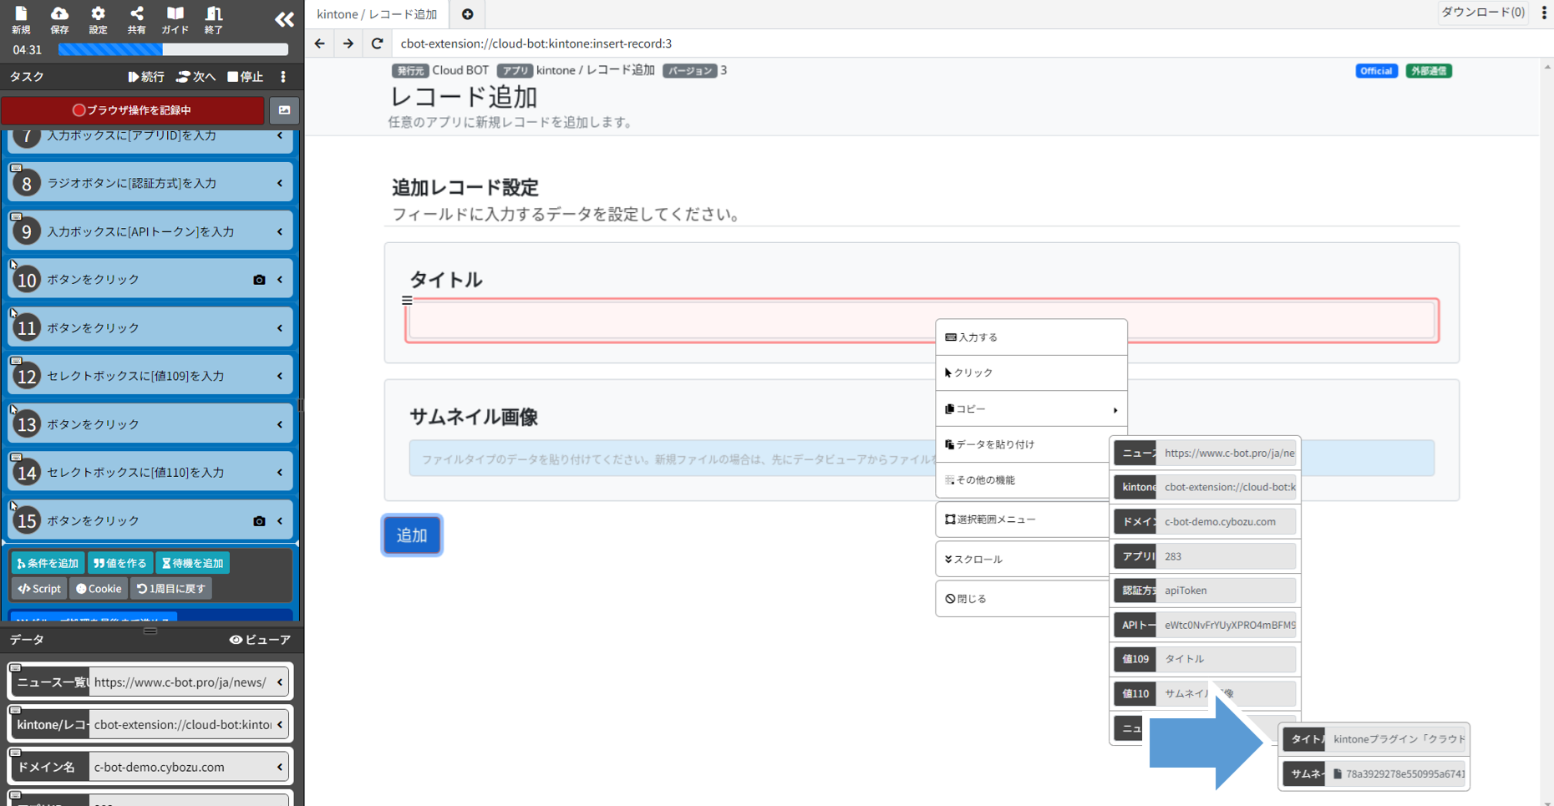
Task: Choose 入力する in context menu
Action: [1031, 337]
